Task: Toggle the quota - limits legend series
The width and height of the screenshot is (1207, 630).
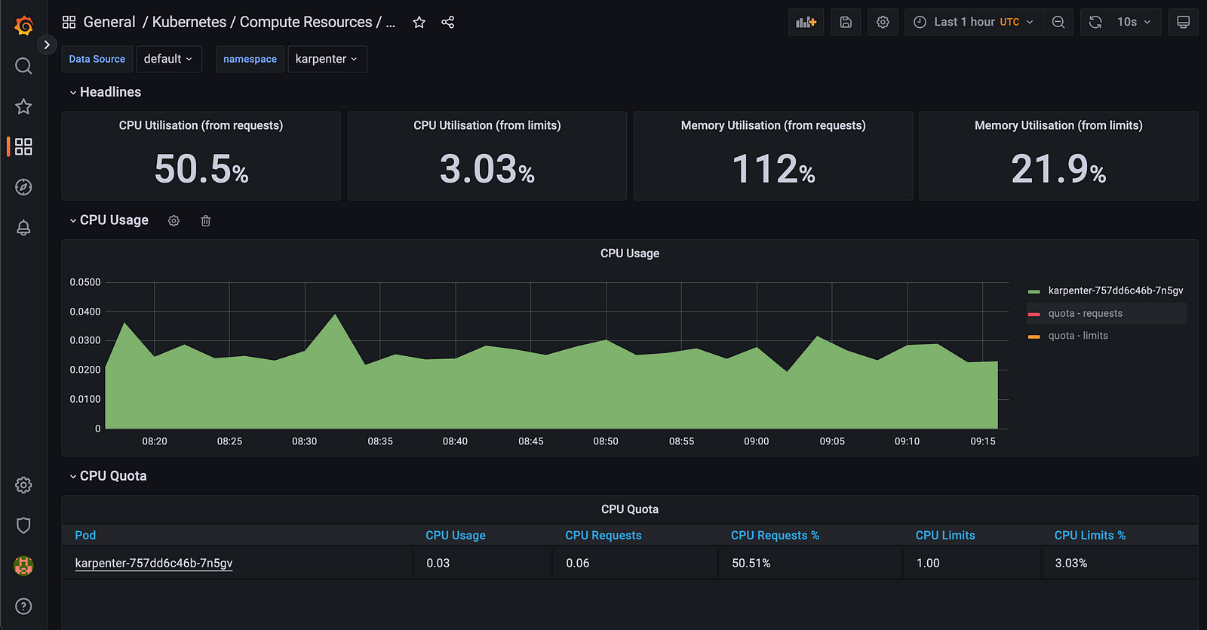Action: click(x=1078, y=336)
